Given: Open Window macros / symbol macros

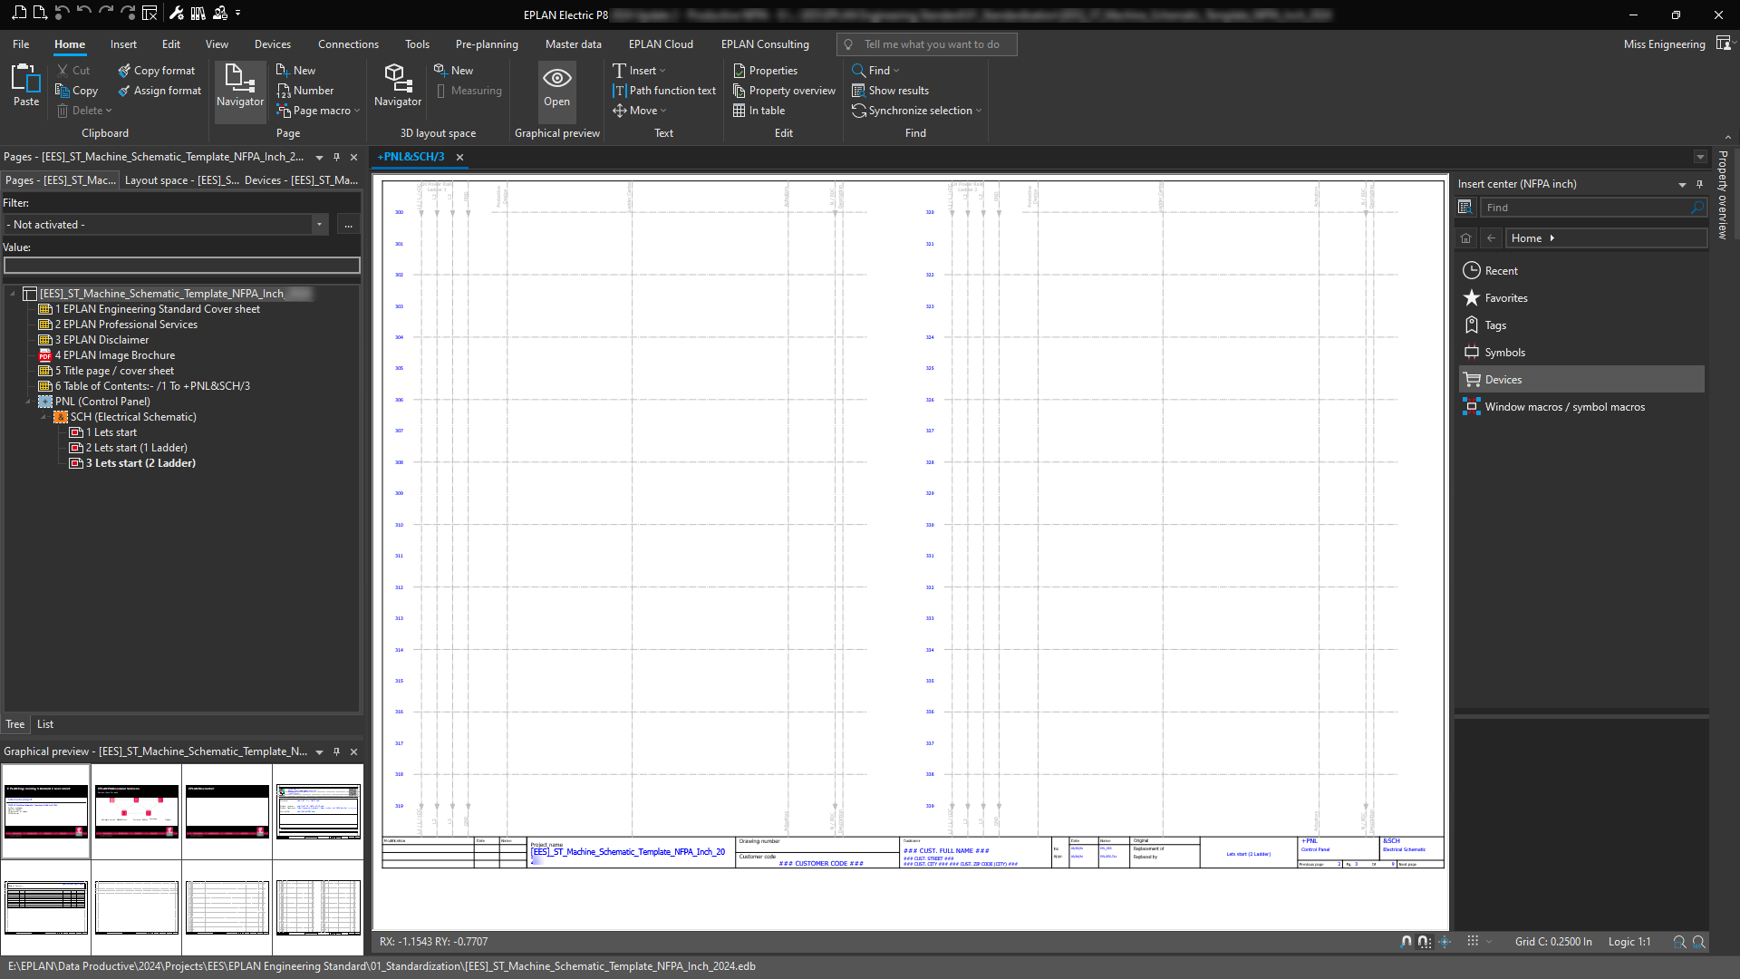Looking at the screenshot, I should tap(1564, 407).
